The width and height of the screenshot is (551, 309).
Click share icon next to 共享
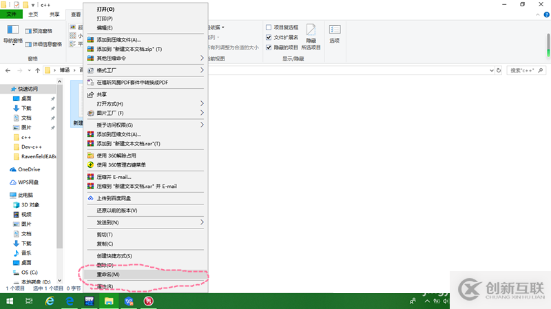click(x=90, y=94)
